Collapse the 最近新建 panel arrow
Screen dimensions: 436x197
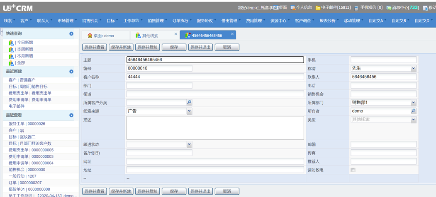click(x=71, y=71)
